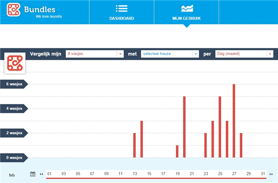Go to previous month with double-left arrows
Screen dimensions: 278x183
click(x=41, y=174)
